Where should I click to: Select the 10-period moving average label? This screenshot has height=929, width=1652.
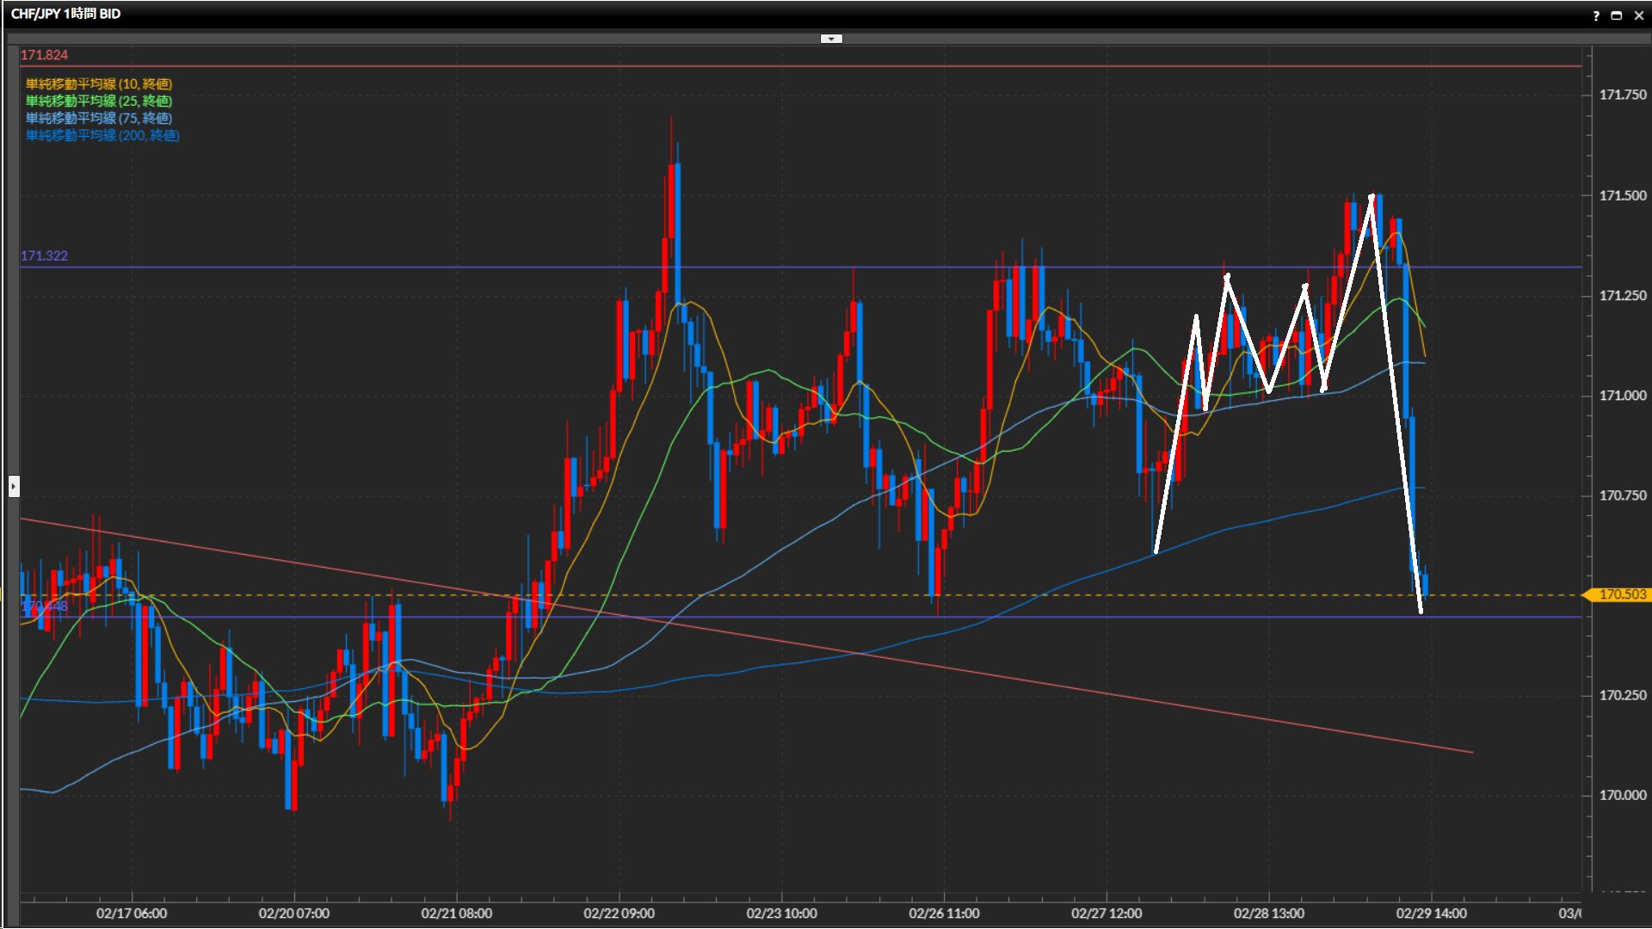(x=99, y=83)
